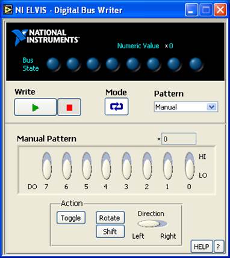Click the LO label beside switches

click(x=203, y=175)
